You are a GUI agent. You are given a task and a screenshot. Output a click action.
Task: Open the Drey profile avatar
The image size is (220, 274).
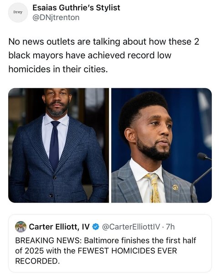(x=18, y=12)
